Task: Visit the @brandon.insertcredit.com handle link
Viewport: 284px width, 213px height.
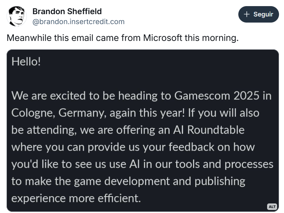Action: tap(79, 21)
